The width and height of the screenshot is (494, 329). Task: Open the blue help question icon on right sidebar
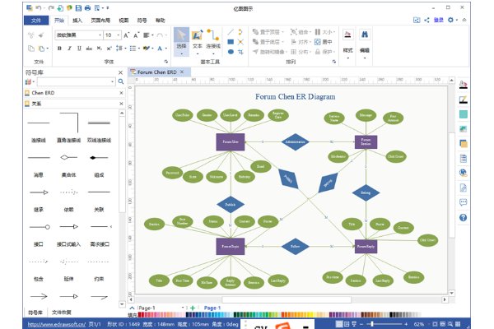click(x=463, y=217)
